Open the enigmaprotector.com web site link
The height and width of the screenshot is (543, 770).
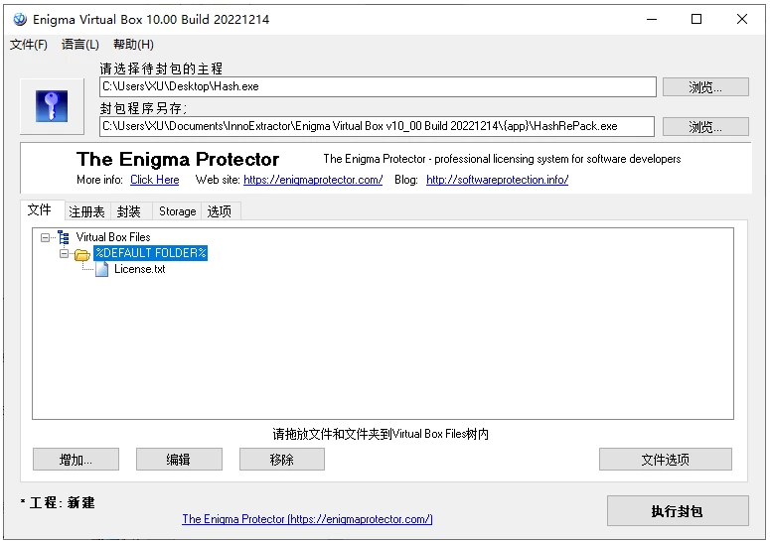tap(313, 180)
